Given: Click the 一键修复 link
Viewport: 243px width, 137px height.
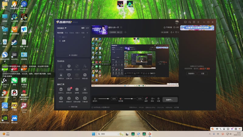Looking at the screenshot, I should click(x=201, y=68).
